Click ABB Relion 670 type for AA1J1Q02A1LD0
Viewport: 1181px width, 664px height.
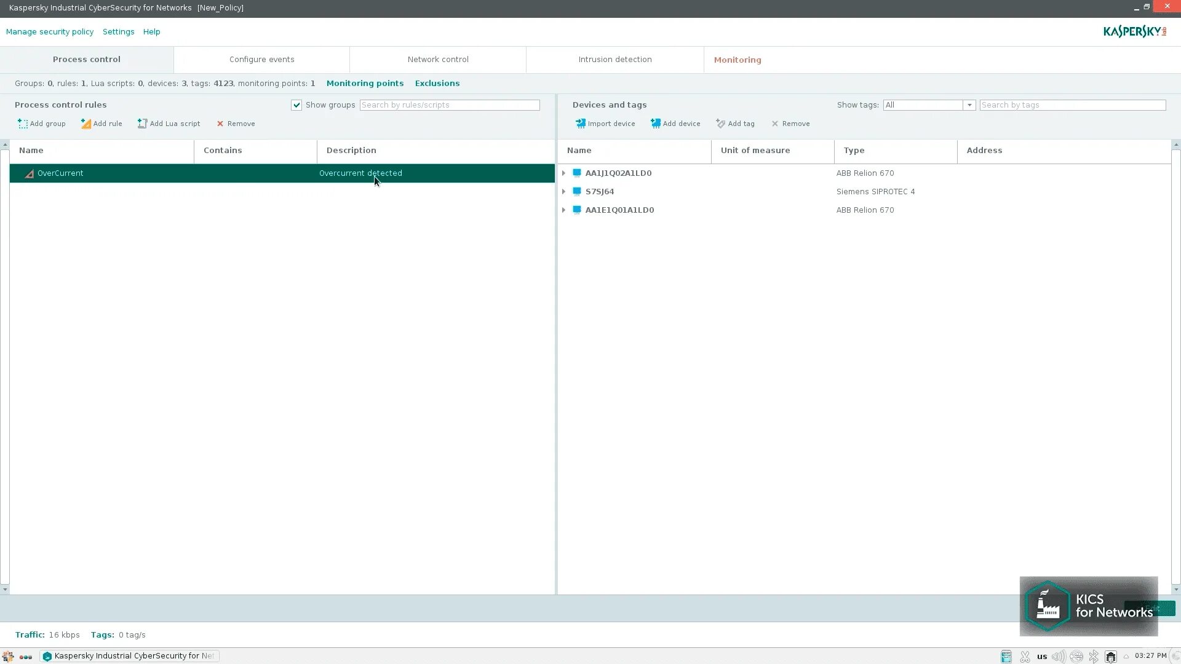865,173
